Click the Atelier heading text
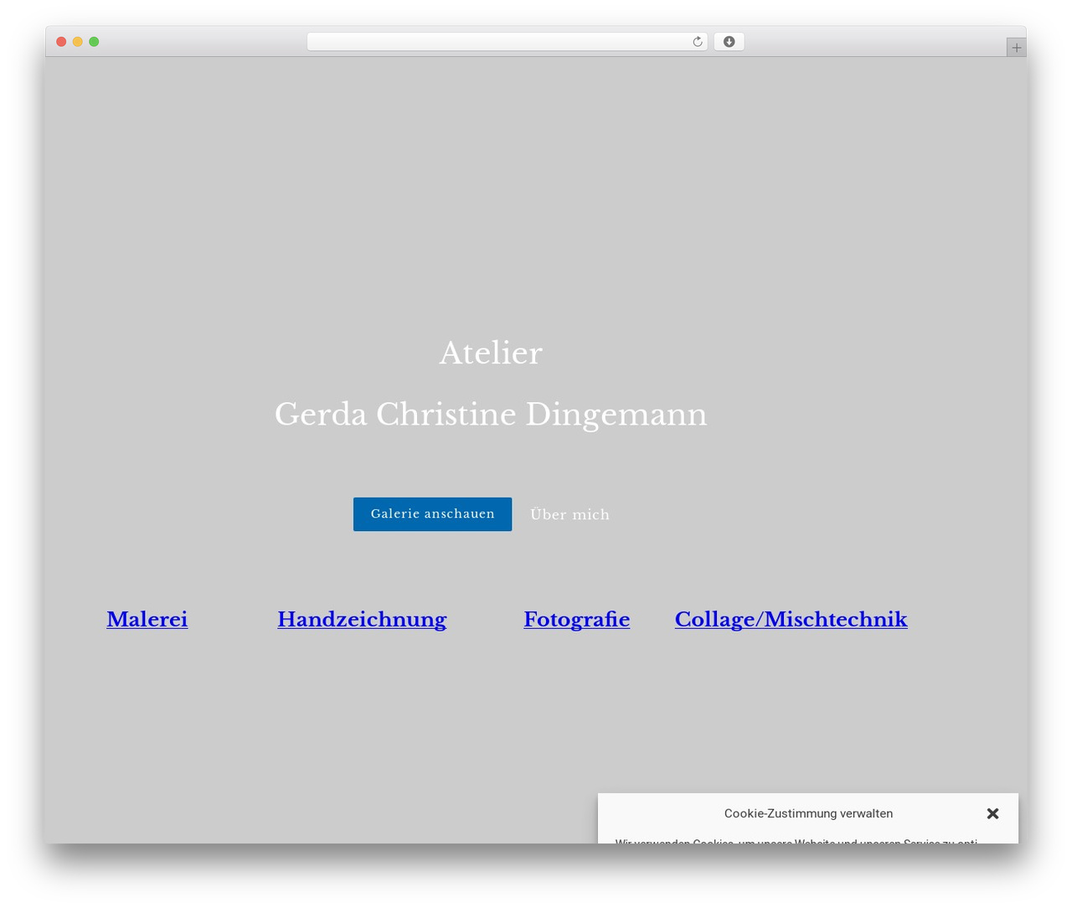 (x=491, y=353)
